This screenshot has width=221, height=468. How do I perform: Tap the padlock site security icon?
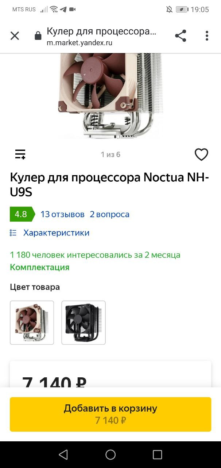[x=38, y=36]
